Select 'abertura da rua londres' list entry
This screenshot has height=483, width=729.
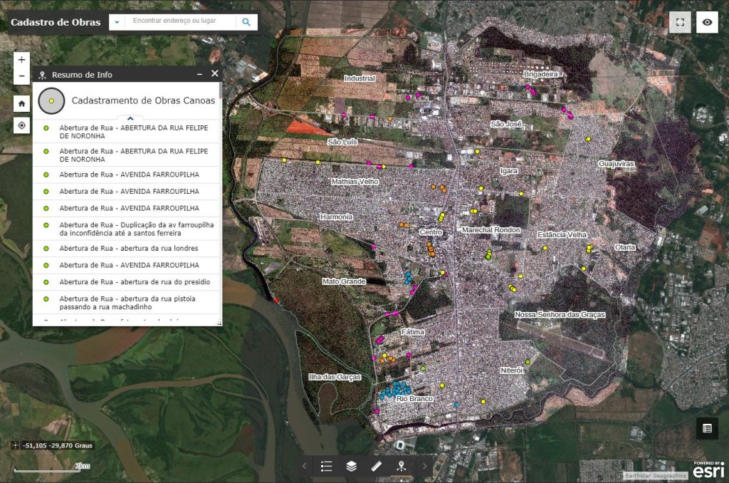pyautogui.click(x=127, y=249)
